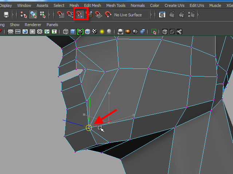Toggle Snap to grids magnet

61,14
